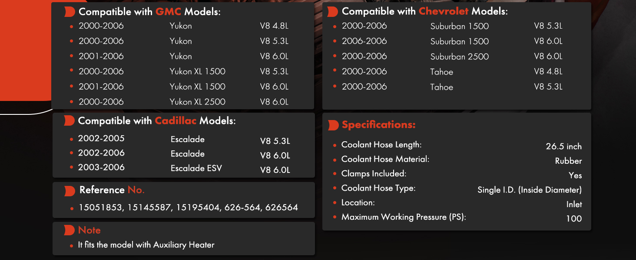Click the 'Specifications:' heading text
The image size is (636, 260).
(379, 125)
